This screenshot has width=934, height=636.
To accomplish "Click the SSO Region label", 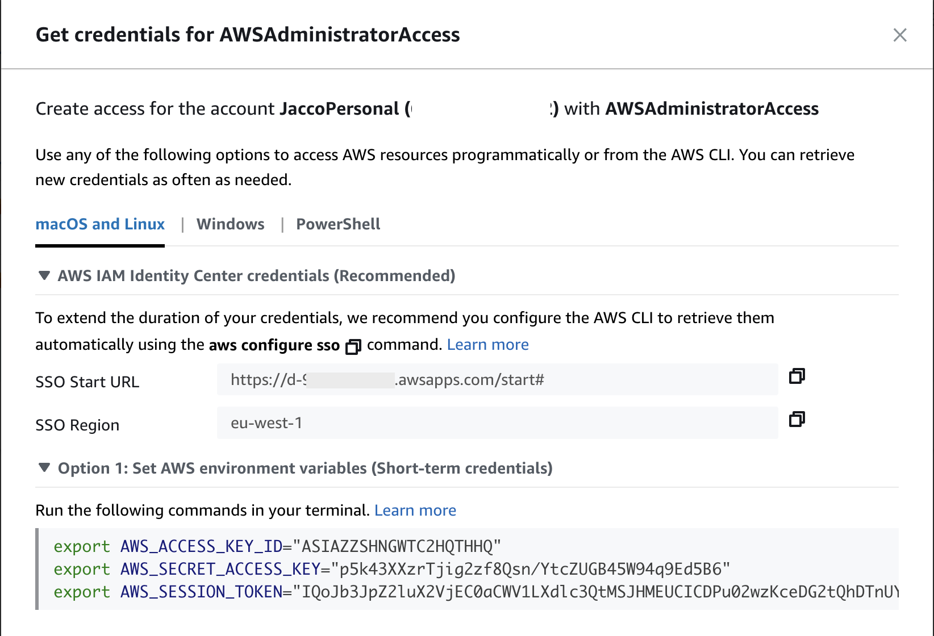I will [77, 425].
